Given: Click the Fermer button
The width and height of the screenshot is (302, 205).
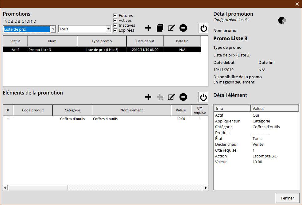Looking at the screenshot, I should pyautogui.click(x=287, y=198).
